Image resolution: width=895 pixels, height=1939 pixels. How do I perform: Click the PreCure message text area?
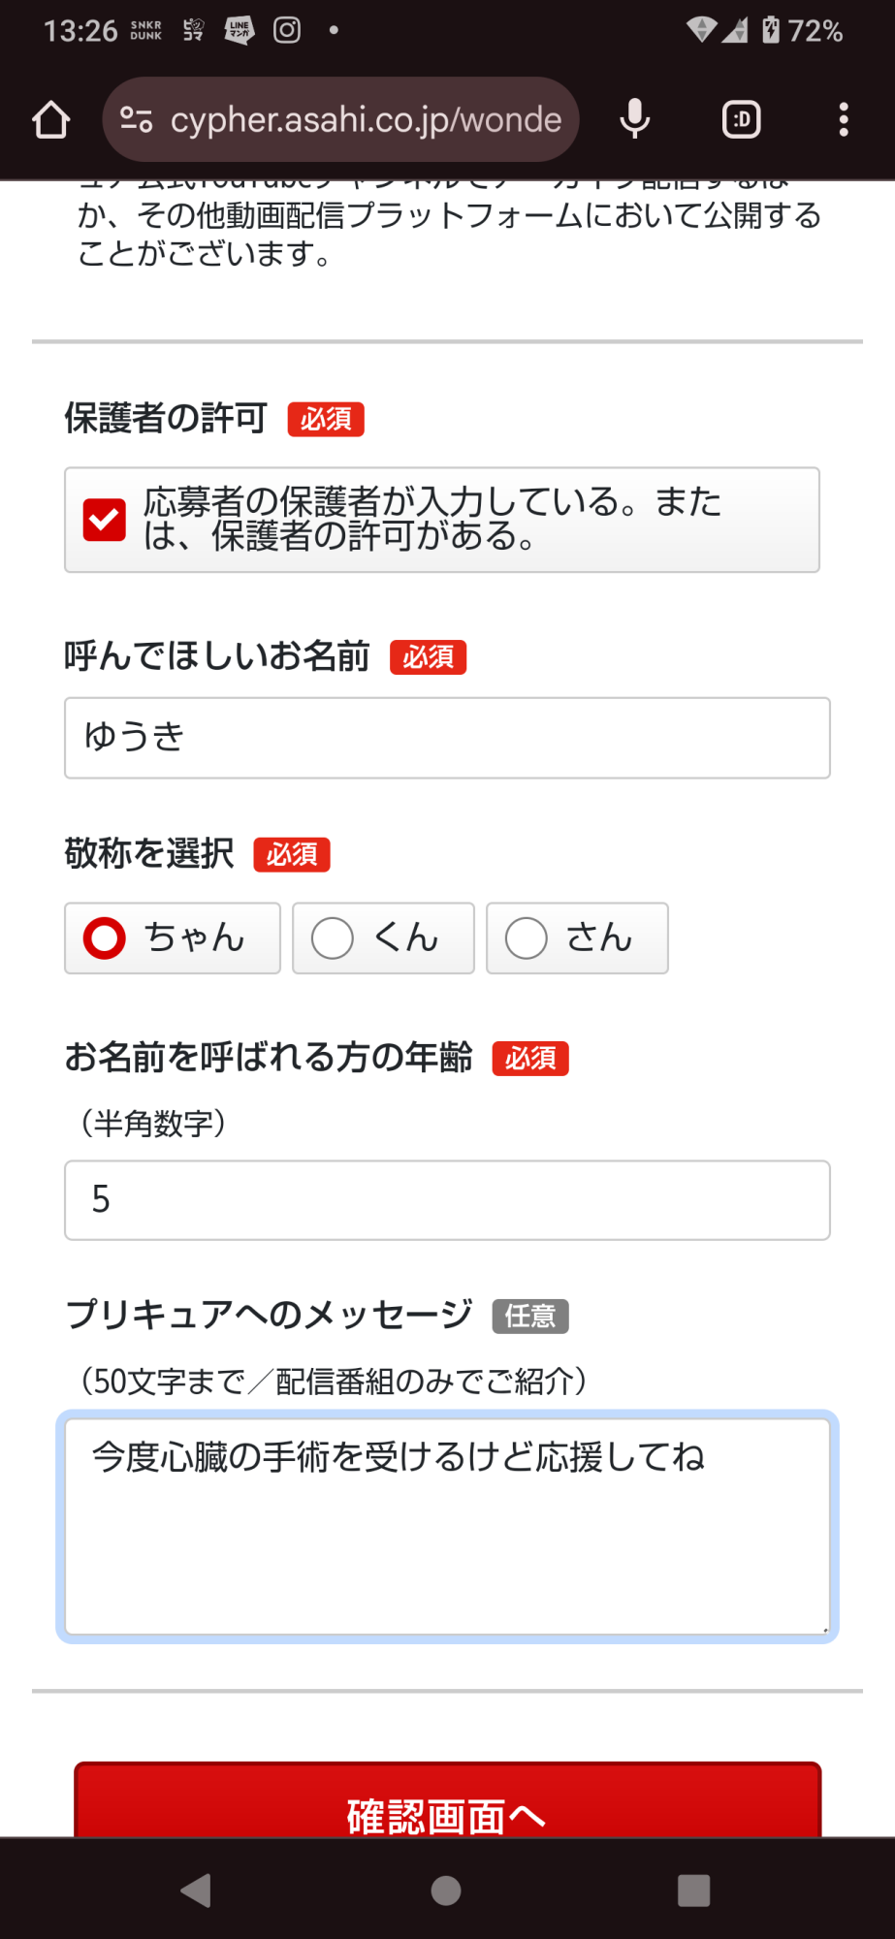click(x=447, y=1527)
